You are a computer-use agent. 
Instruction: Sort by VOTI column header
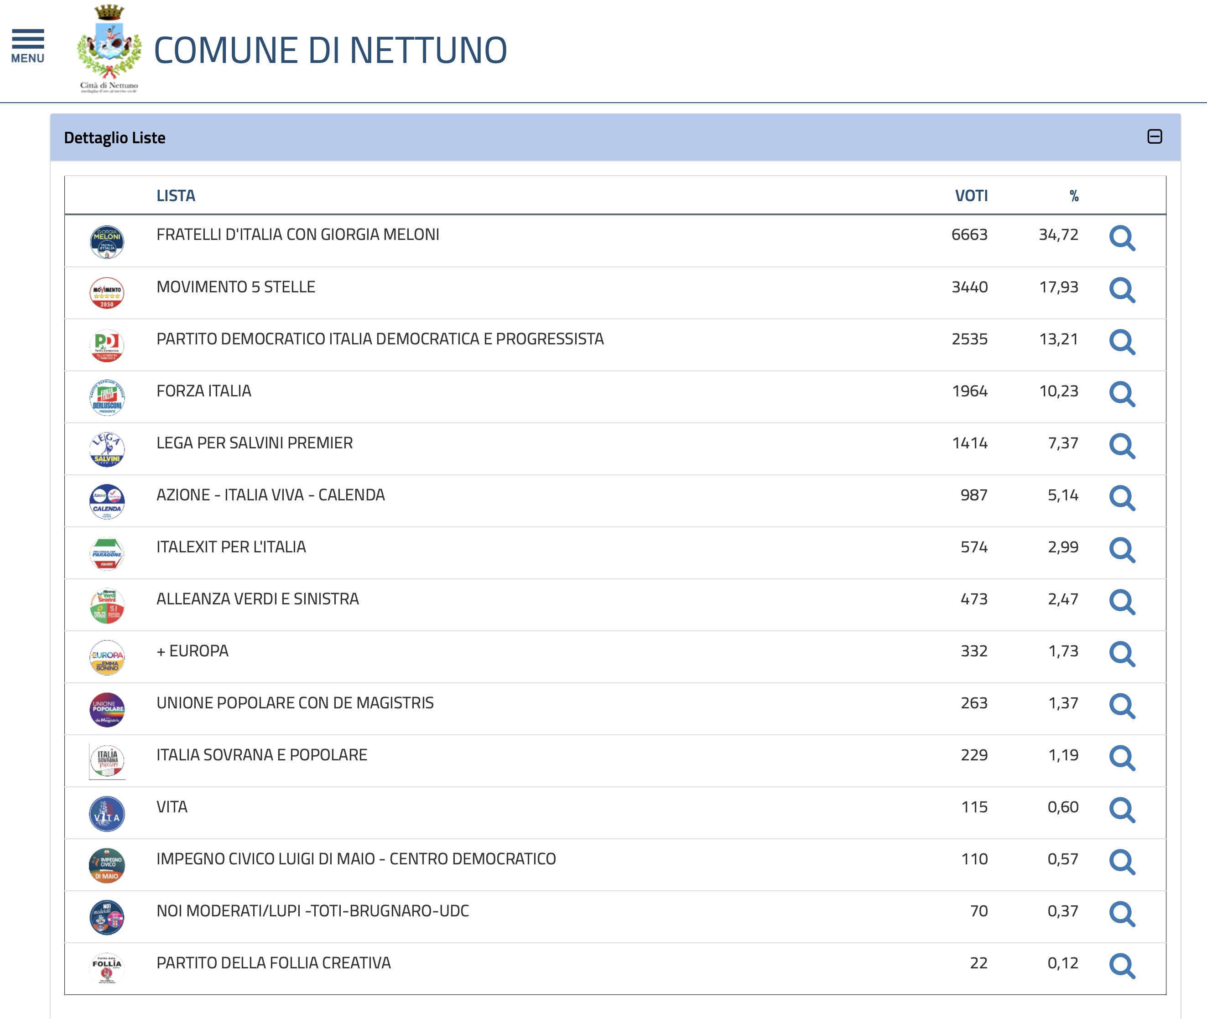971,196
